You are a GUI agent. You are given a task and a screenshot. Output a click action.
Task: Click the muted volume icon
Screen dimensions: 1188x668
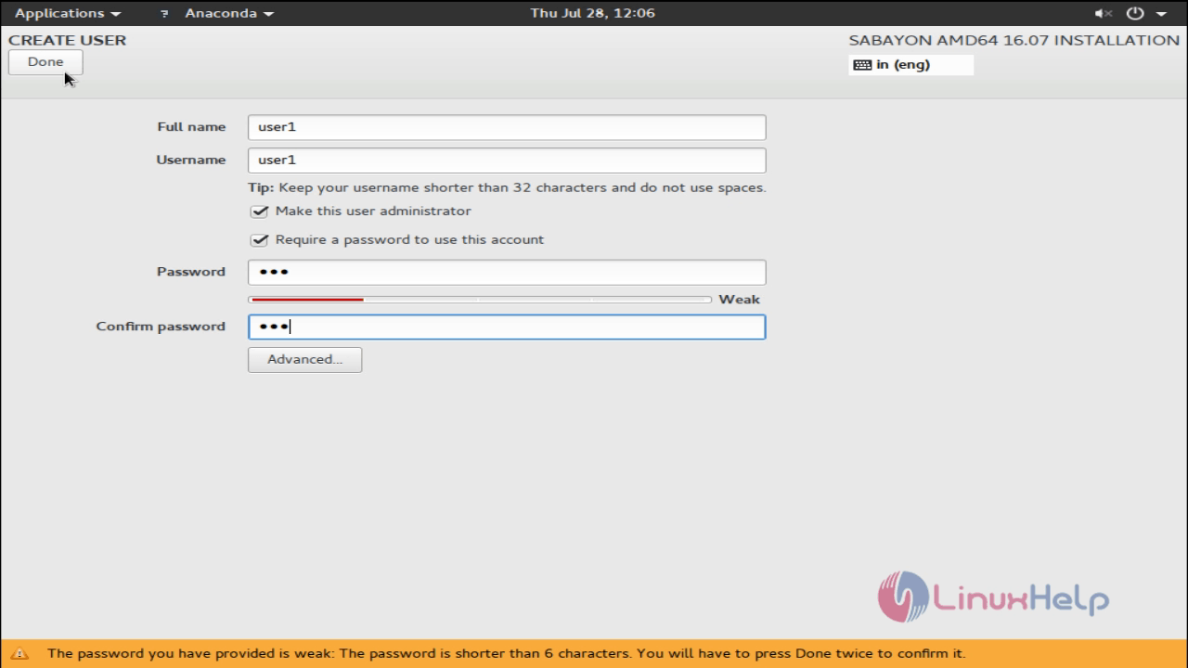click(1104, 14)
